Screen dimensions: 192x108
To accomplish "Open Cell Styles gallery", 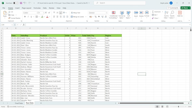I will (128, 15).
